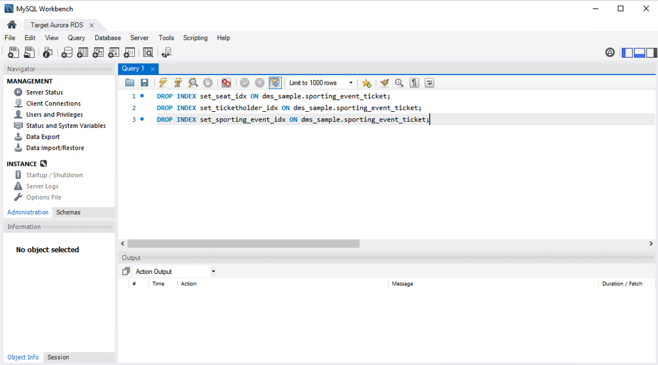Click the editor horizontal scrollbar thumb
This screenshot has width=658, height=365.
point(243,244)
